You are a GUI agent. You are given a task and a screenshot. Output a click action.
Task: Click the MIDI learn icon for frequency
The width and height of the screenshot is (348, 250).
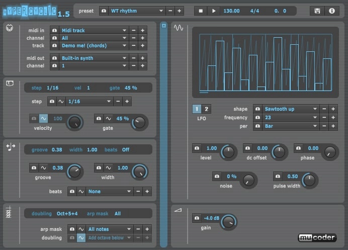[x=257, y=117]
